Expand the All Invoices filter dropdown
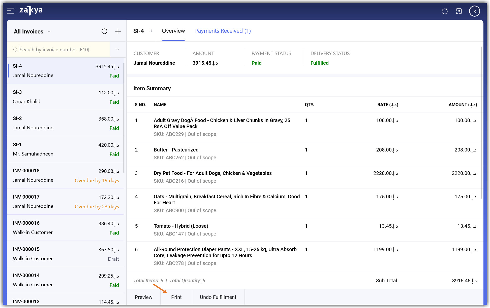The height and width of the screenshot is (308, 490). click(x=49, y=32)
